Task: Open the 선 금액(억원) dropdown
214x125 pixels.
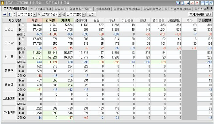Action: coord(59,14)
